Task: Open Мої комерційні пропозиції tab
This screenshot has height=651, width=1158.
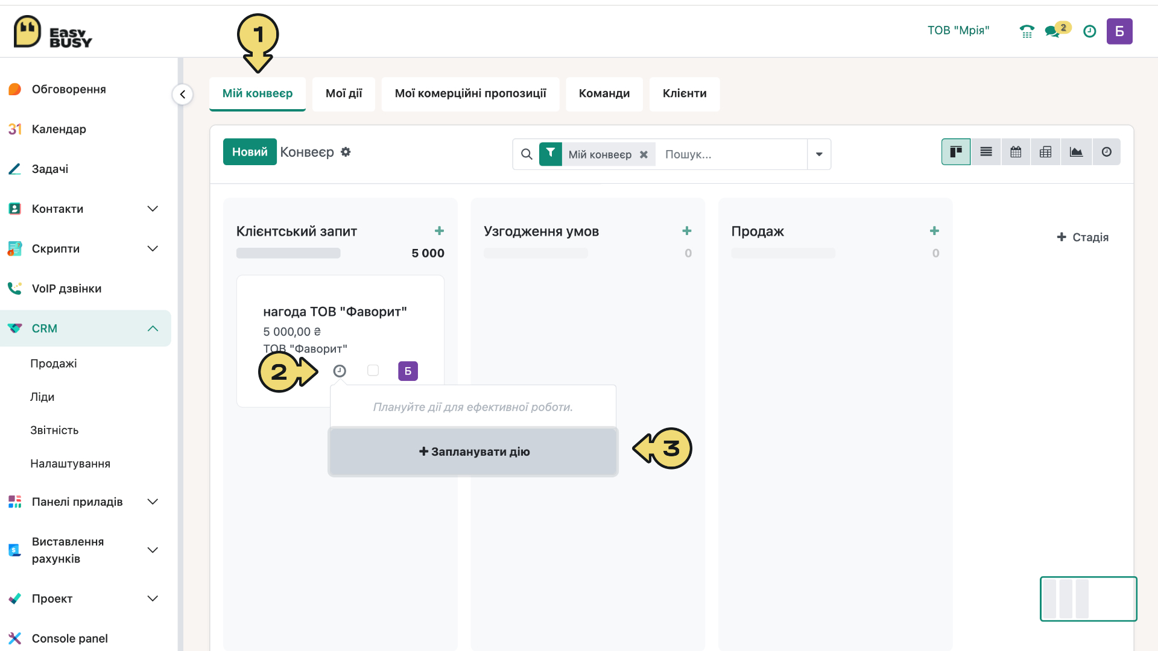Action: [x=470, y=93]
